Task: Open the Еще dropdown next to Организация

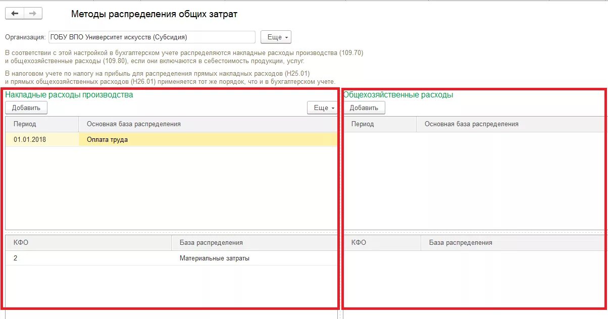Action: (276, 37)
